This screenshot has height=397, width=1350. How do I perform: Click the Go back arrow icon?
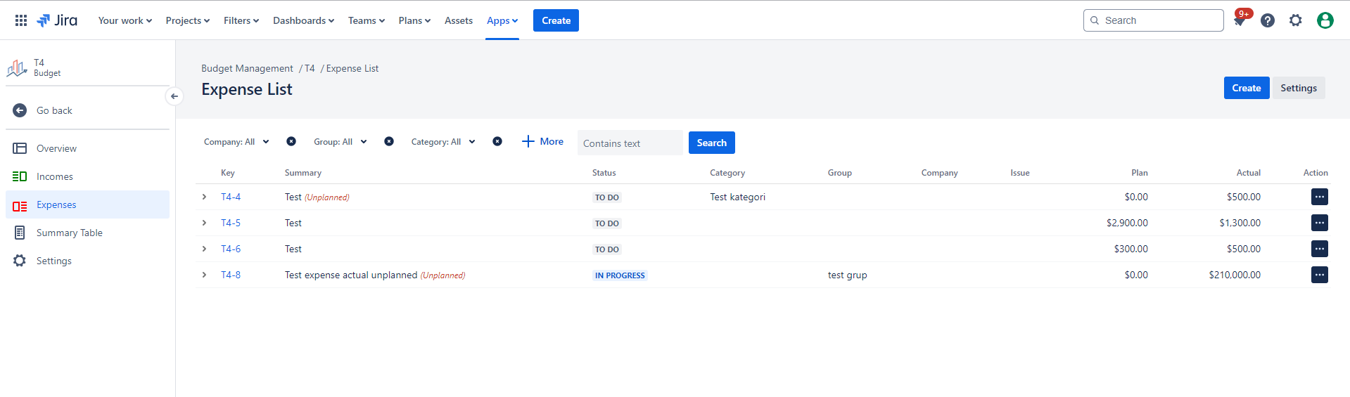point(20,110)
